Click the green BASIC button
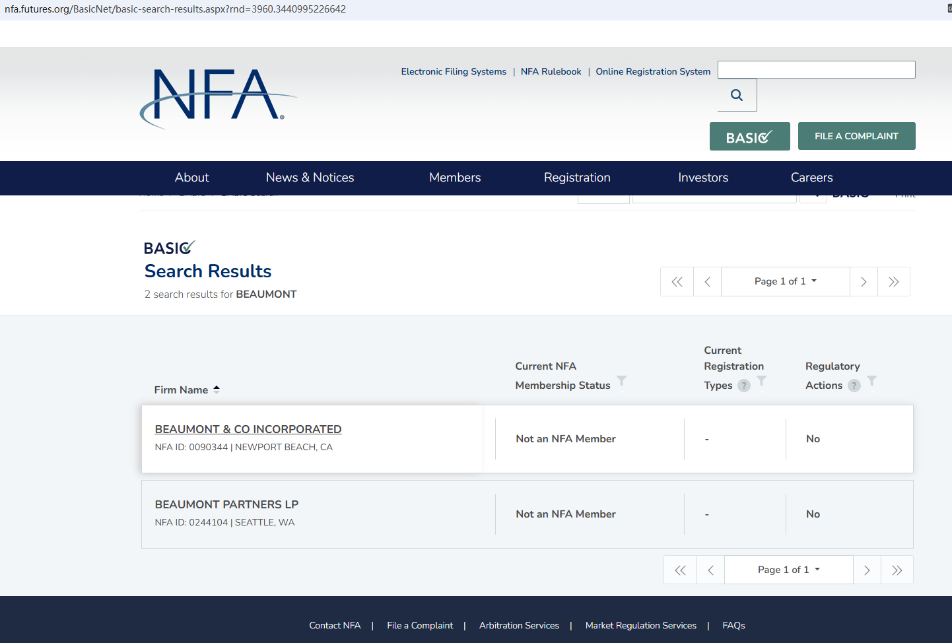Screen dimensions: 952x643 pyautogui.click(x=749, y=137)
